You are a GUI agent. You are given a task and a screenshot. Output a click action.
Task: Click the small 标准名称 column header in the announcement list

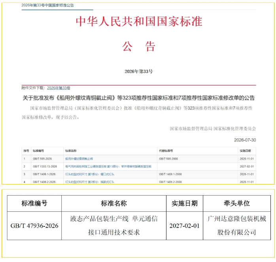(71, 151)
